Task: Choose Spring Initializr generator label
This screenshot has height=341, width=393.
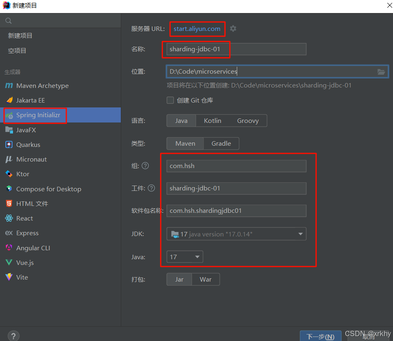Action: click(x=38, y=115)
